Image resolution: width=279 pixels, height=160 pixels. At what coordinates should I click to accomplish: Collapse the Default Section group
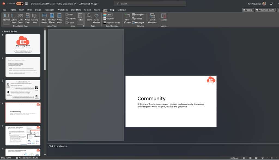3,31
